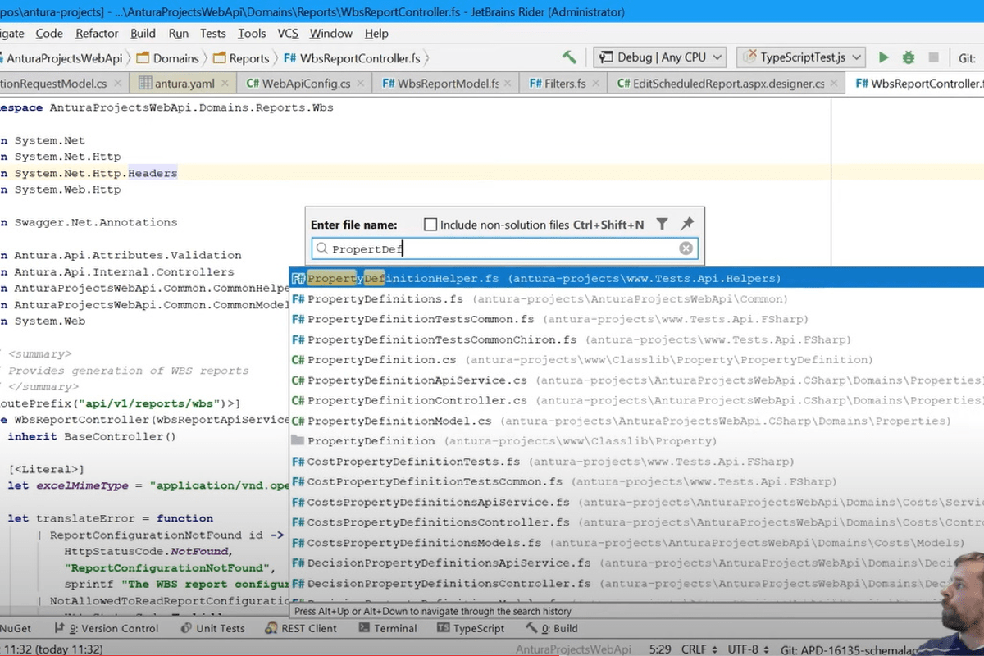Open the Debug | Any CPU dropdown
Image resolution: width=984 pixels, height=656 pixels.
click(x=660, y=57)
